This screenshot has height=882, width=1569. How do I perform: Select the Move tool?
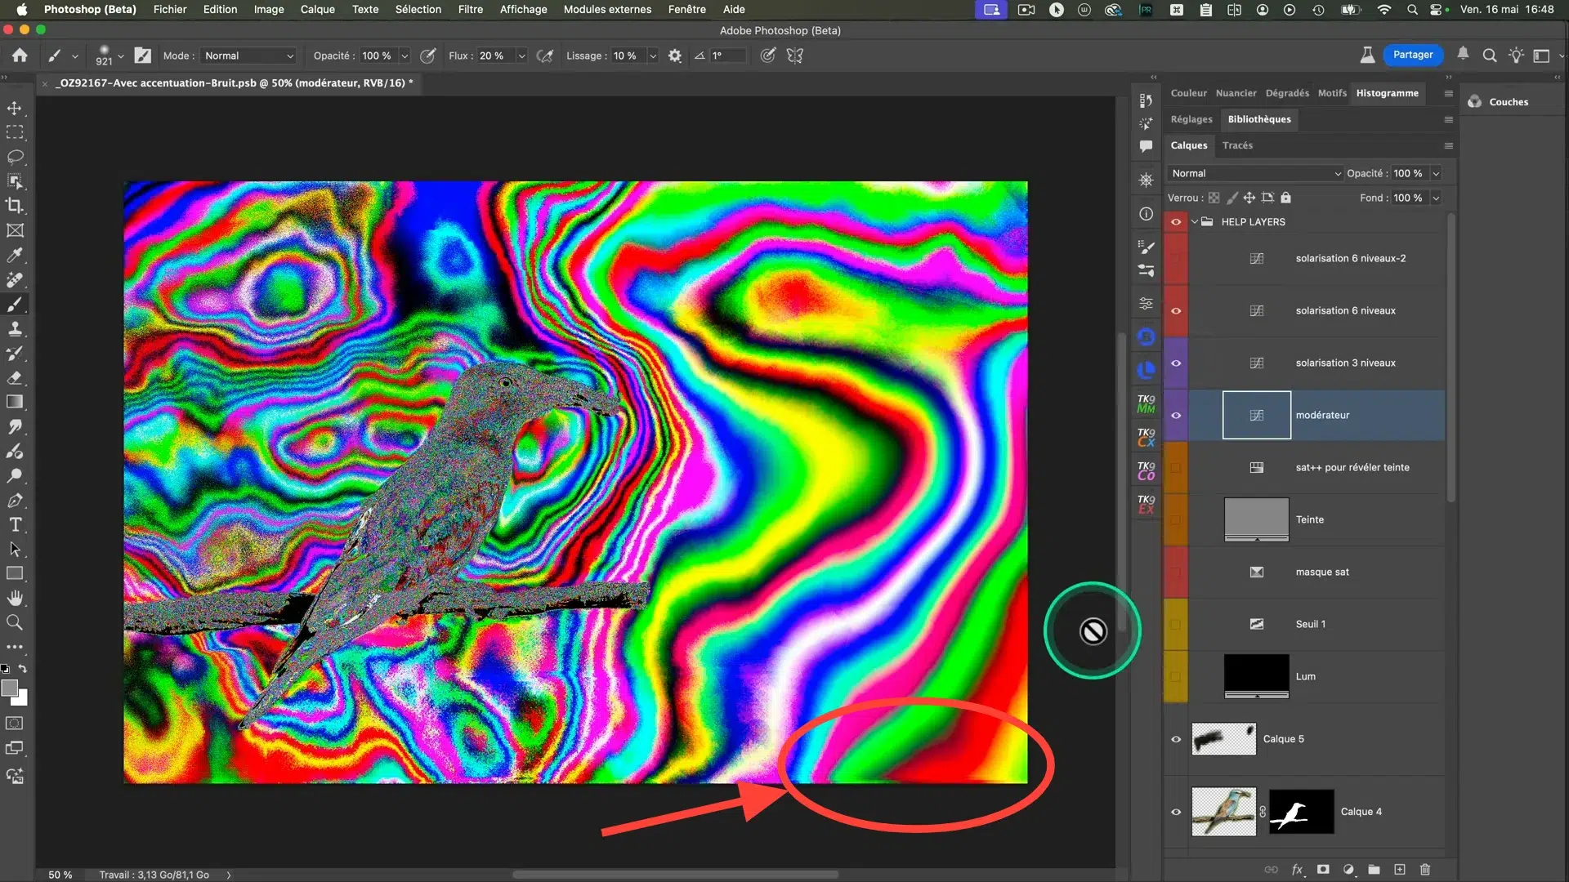[15, 108]
